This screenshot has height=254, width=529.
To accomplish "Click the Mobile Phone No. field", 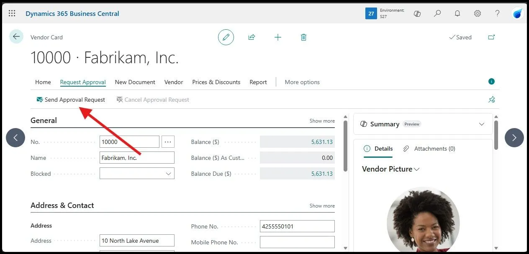I will 297,242.
